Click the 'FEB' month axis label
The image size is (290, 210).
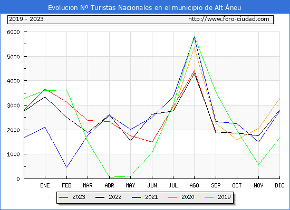(66, 185)
